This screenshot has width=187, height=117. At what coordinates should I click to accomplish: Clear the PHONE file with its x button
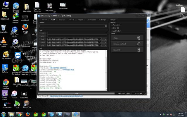(105, 42)
